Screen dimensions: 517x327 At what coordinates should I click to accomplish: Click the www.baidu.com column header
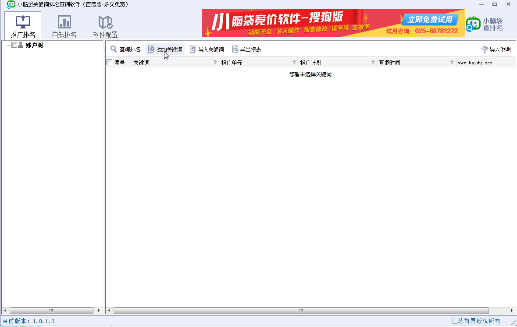486,63
